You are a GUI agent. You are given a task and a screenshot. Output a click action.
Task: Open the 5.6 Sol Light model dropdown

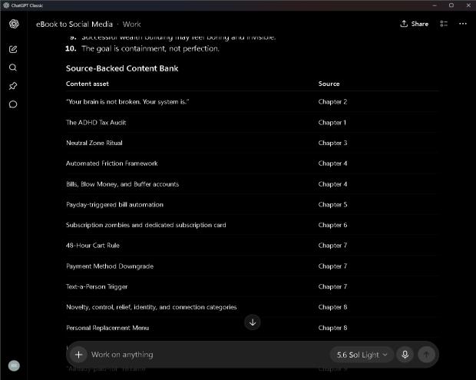(362, 355)
